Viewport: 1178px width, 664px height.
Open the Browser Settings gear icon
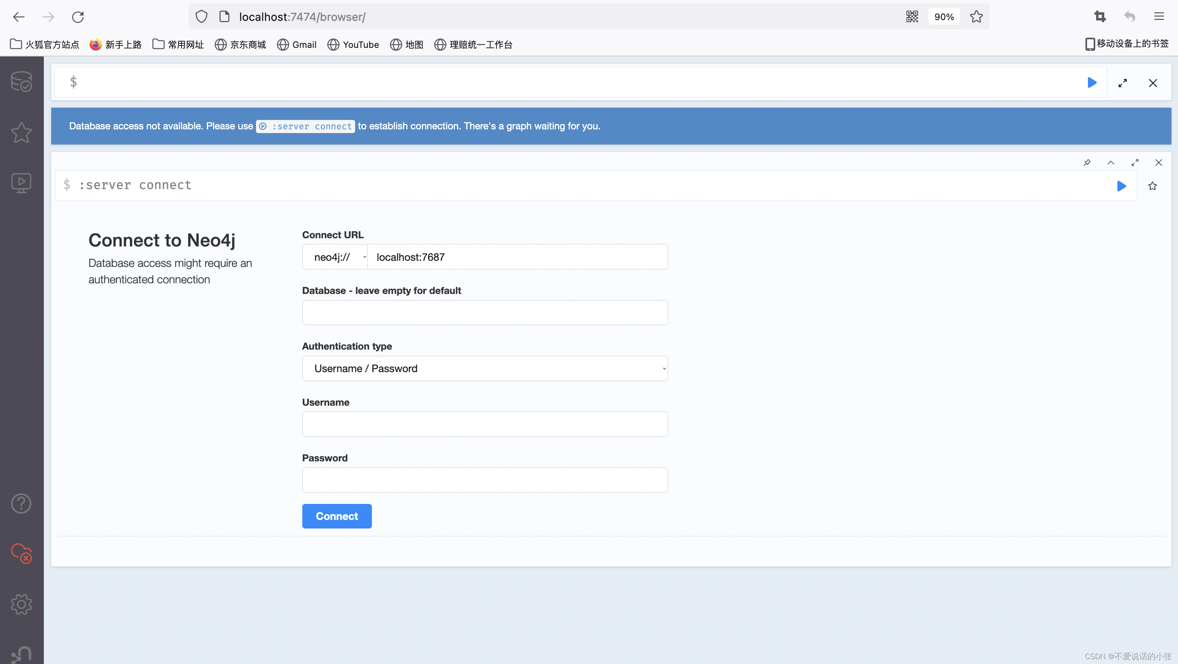pos(21,604)
